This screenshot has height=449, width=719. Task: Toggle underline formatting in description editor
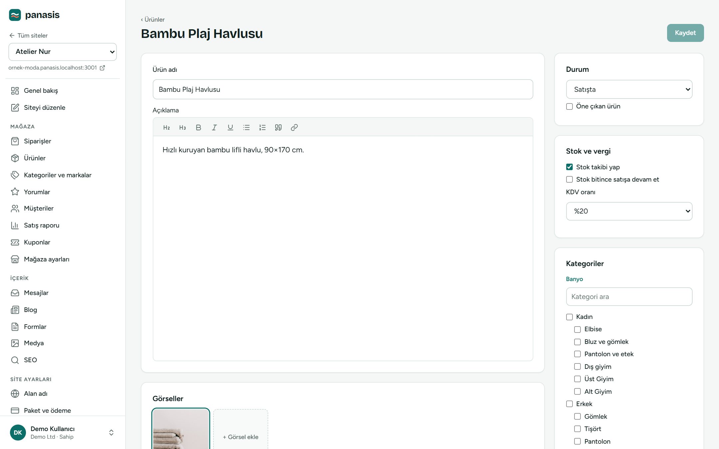pyautogui.click(x=230, y=128)
